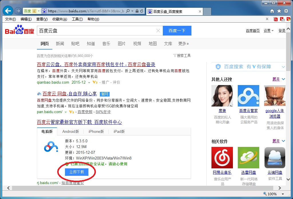Click the small icon before 百度云 网盘 title
Screen dimensions: 293x199
[39, 94]
